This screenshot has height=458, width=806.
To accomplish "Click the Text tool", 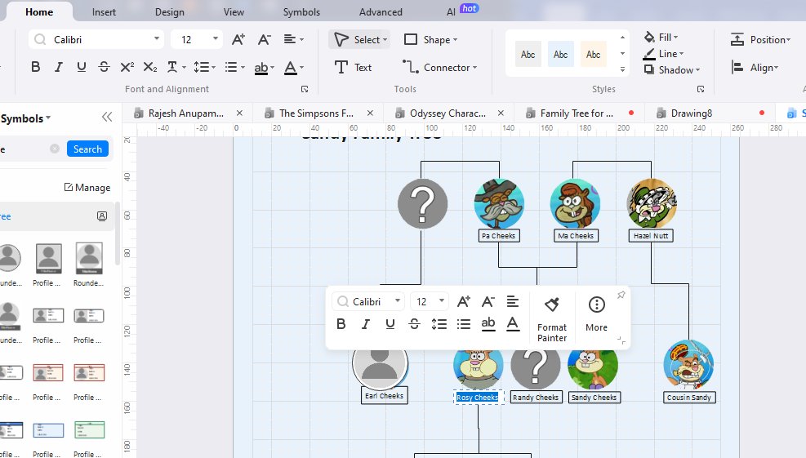I will (353, 67).
